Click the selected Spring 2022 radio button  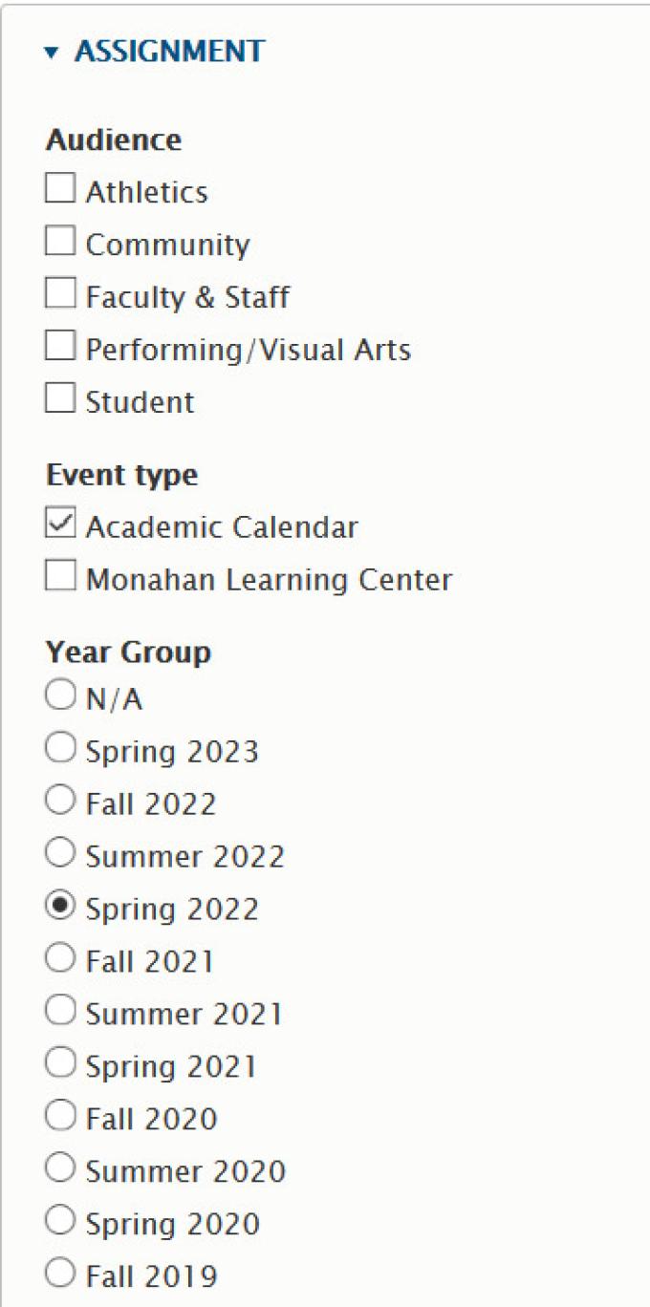click(59, 908)
